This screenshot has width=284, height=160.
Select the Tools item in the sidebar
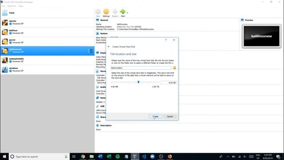pyautogui.click(x=47, y=13)
